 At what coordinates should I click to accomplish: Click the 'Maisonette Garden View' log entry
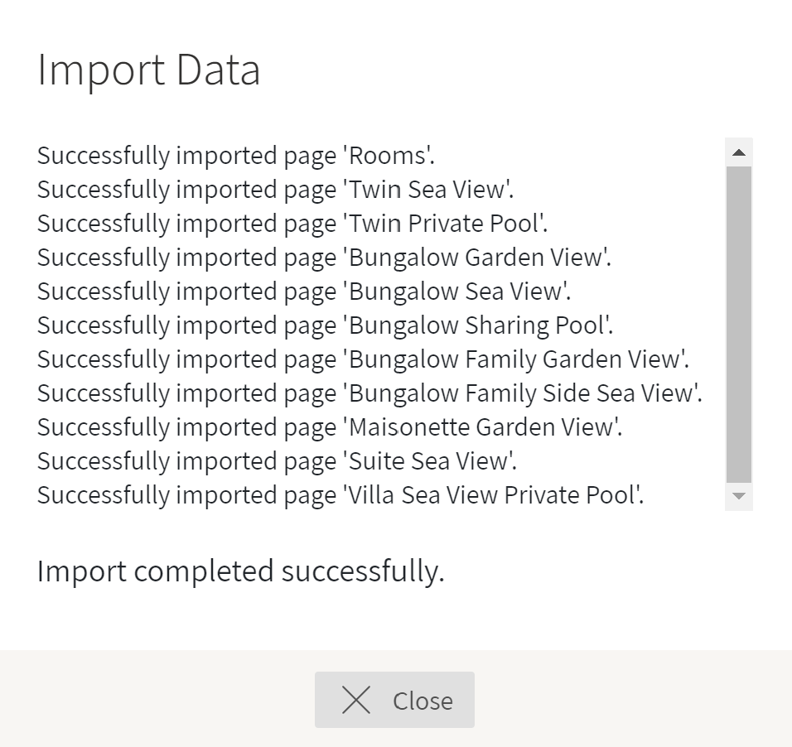click(330, 427)
